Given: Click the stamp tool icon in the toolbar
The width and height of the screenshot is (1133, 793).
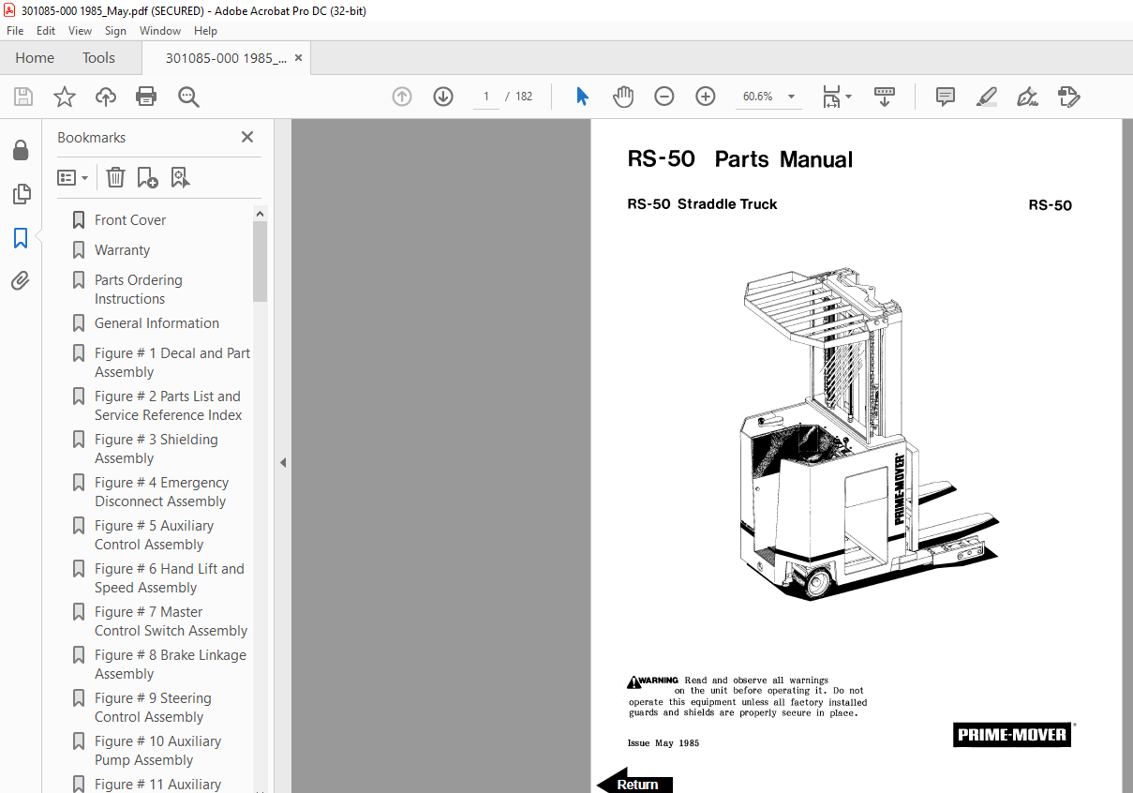Looking at the screenshot, I should (x=1068, y=97).
